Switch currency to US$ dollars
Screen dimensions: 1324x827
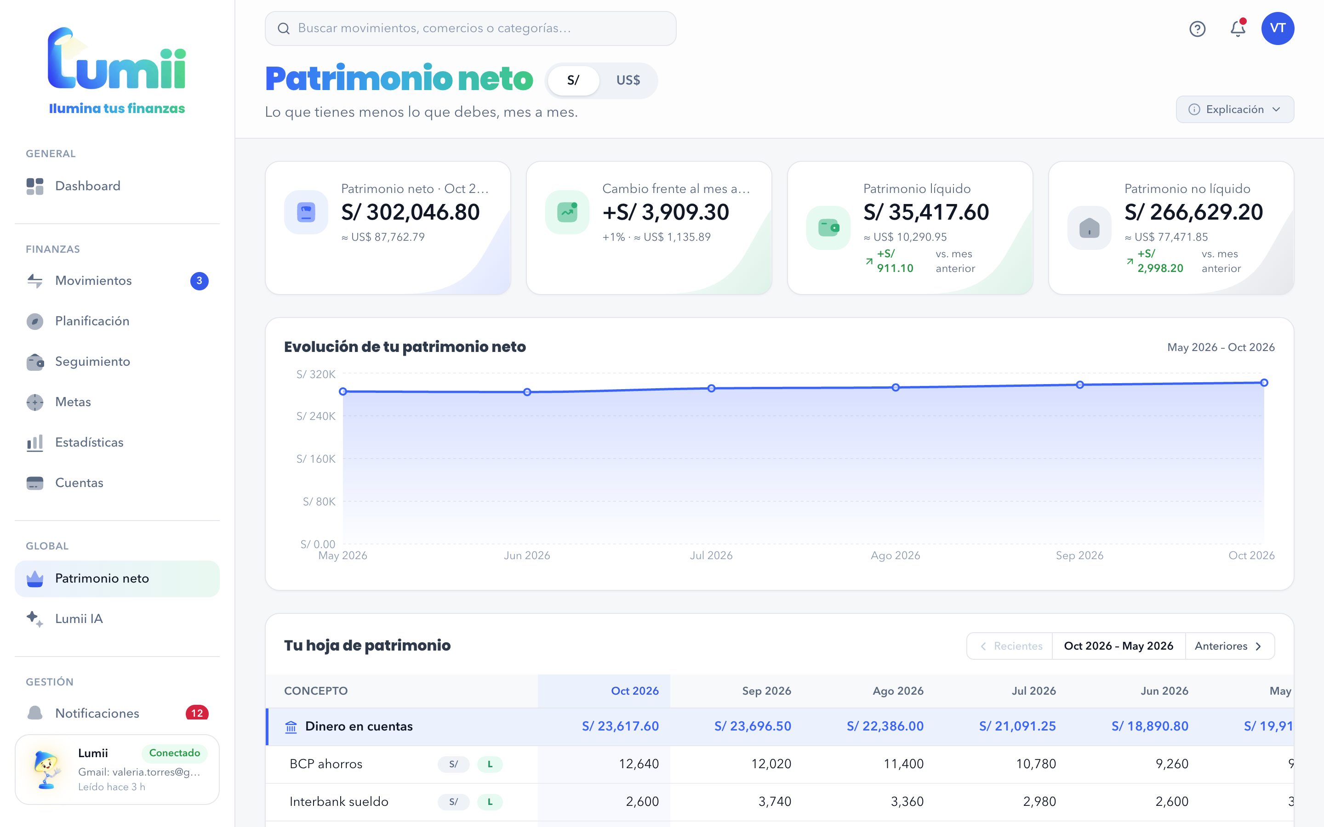[628, 80]
